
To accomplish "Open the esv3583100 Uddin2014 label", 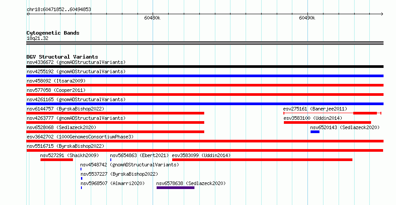I will tap(313, 118).
